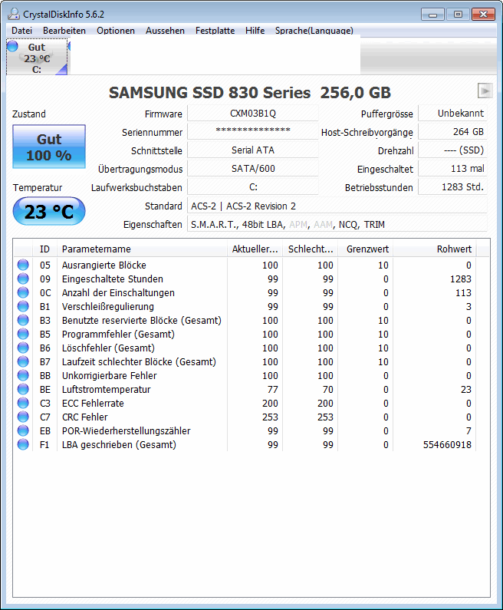Click the SAMSUNG SSD 830 Series drive title

click(250, 93)
